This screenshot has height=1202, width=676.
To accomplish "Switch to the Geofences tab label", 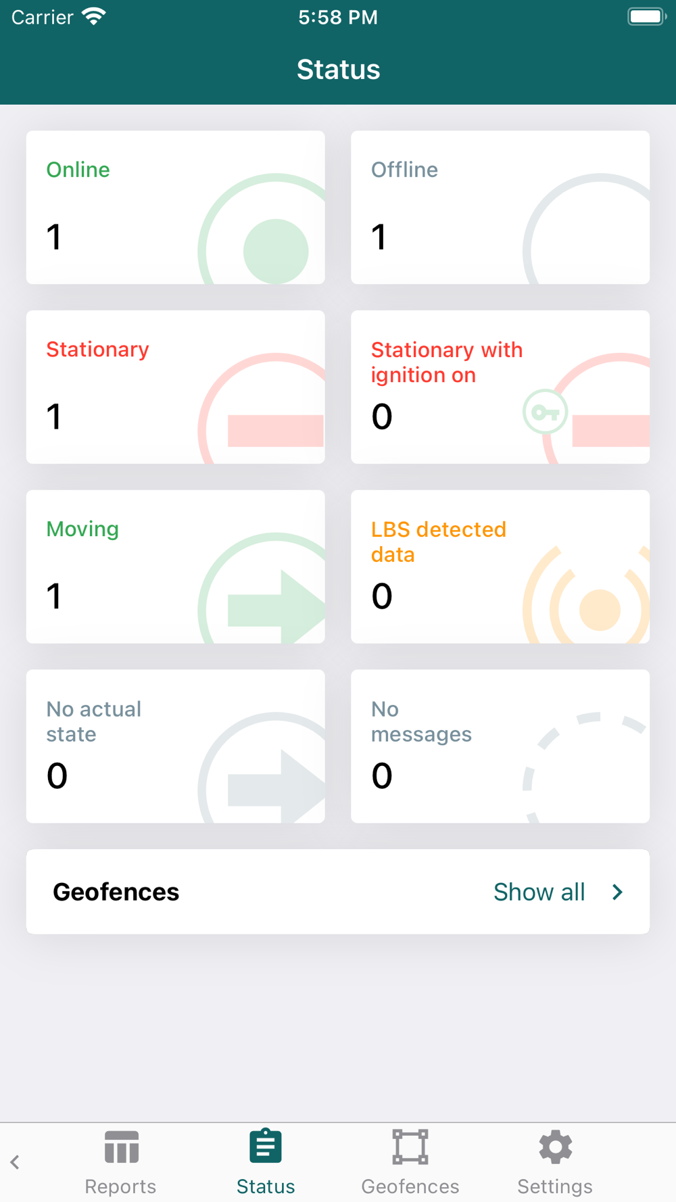I will (410, 1186).
